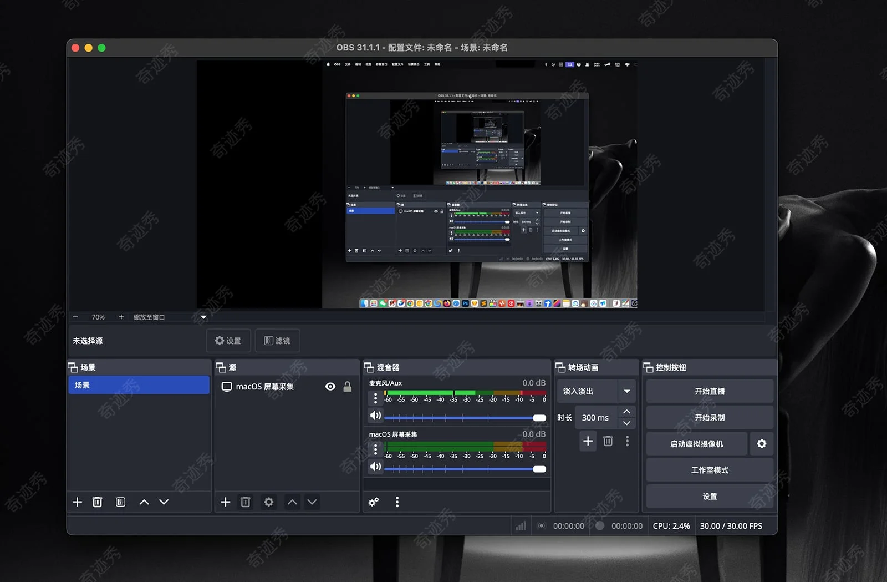Open the mixer options kebab menu

pos(397,502)
